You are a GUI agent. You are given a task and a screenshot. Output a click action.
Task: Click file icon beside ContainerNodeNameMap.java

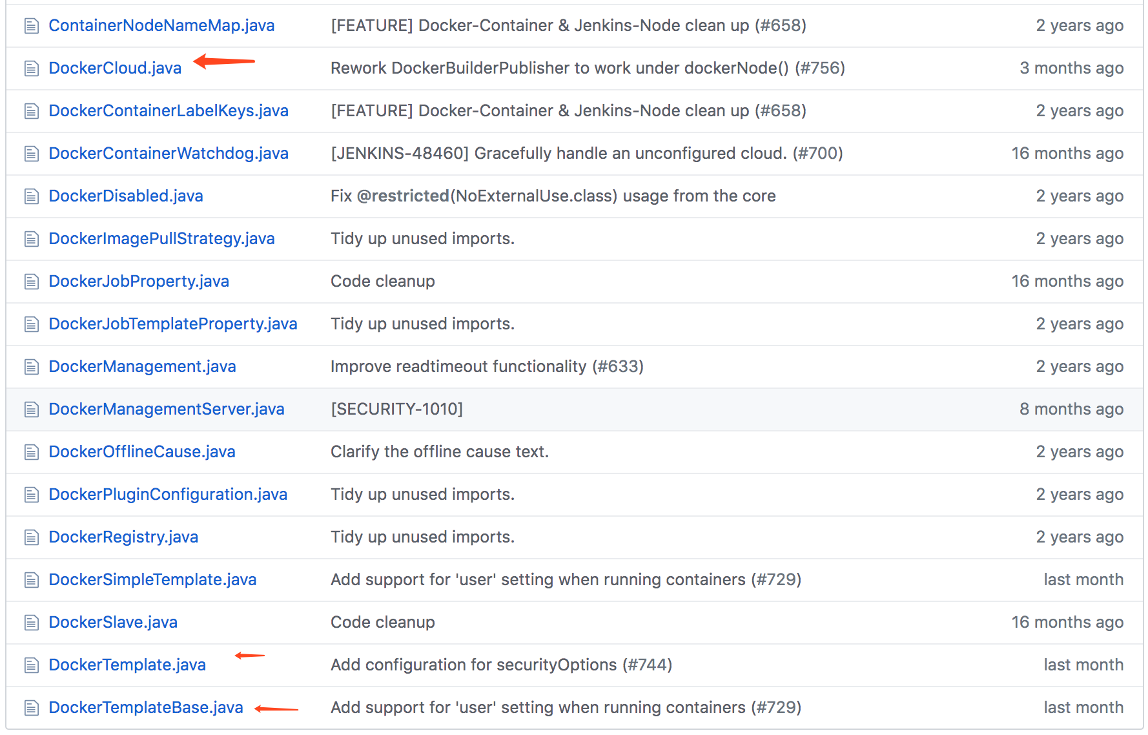(31, 26)
